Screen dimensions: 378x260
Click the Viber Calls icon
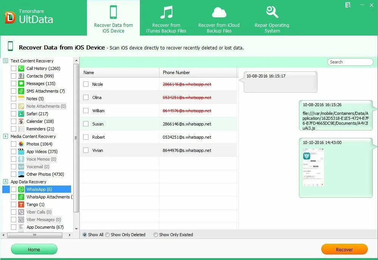click(21, 212)
